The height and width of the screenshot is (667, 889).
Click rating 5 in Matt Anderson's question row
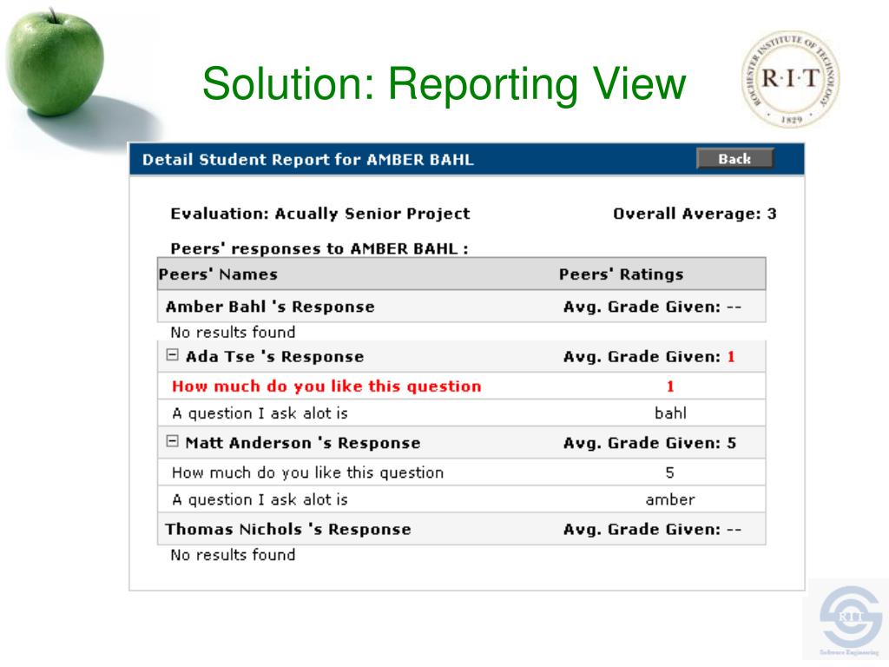click(x=670, y=472)
